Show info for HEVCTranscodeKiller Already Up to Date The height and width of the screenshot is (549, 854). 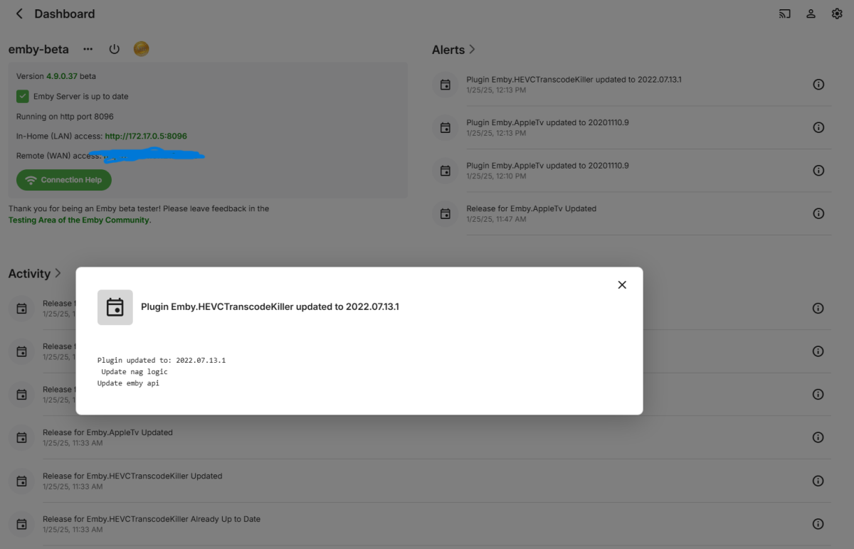[818, 524]
